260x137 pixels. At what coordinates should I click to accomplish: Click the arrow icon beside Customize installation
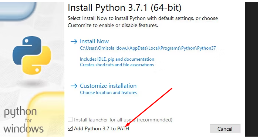pyautogui.click(x=74, y=86)
